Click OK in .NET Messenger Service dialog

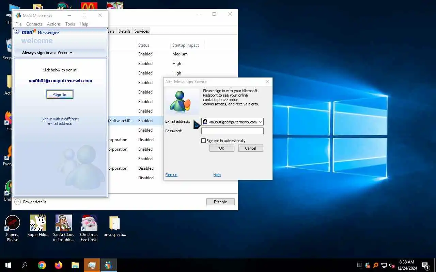[x=222, y=148]
